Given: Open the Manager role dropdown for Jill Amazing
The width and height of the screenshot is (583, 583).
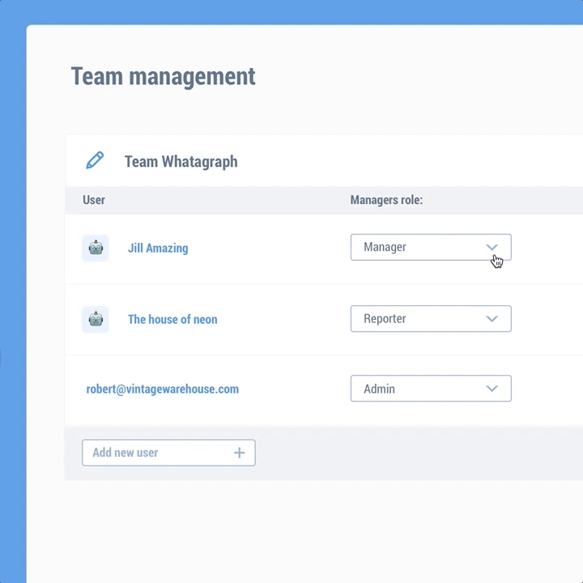Looking at the screenshot, I should 431,247.
